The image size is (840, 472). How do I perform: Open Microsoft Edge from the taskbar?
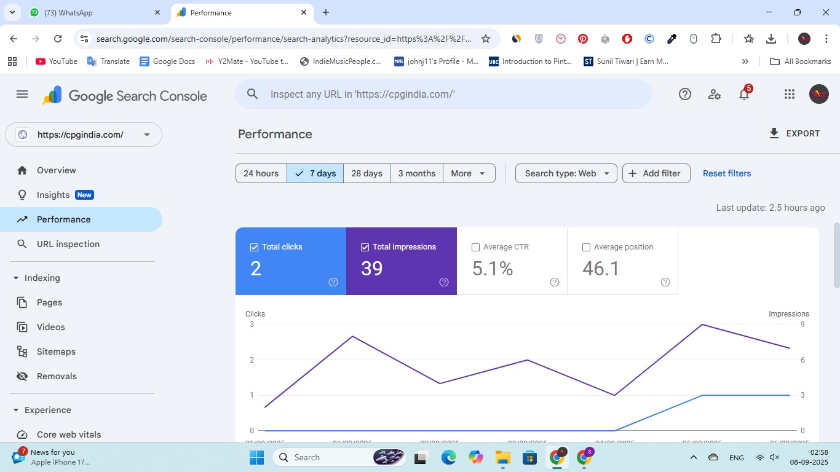pyautogui.click(x=448, y=457)
